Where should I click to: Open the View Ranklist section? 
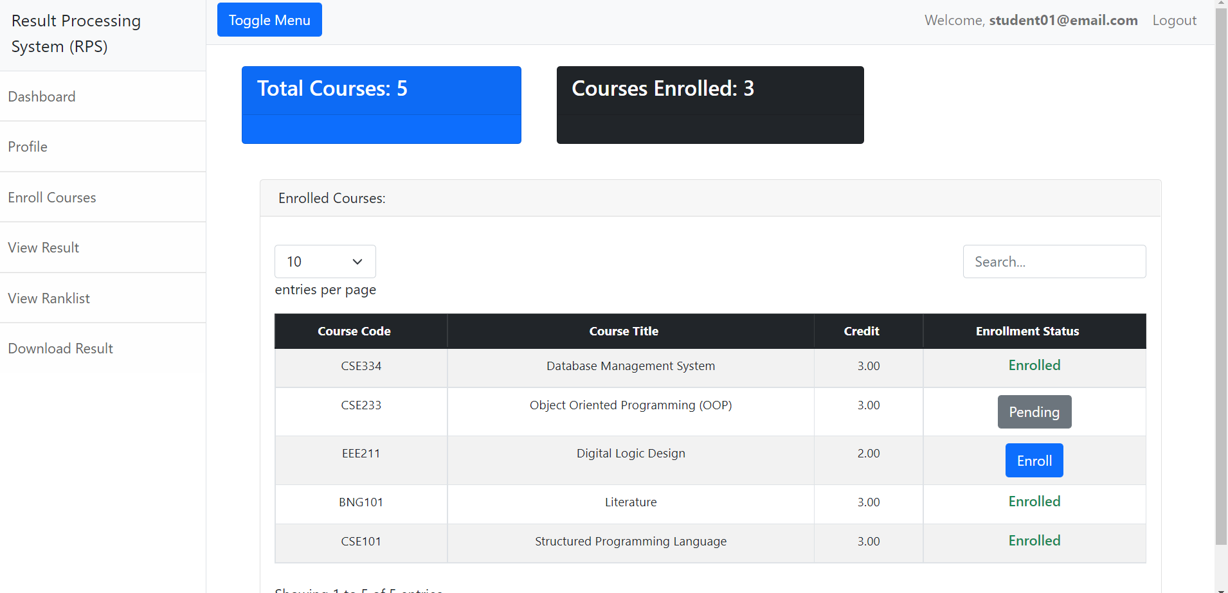click(x=49, y=297)
